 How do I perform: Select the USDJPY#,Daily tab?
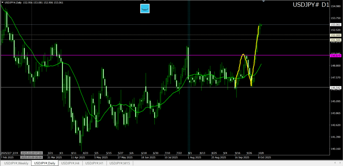pyautogui.click(x=45, y=163)
